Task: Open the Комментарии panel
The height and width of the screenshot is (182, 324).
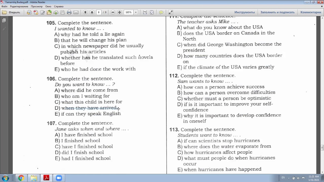Action: (x=311, y=12)
